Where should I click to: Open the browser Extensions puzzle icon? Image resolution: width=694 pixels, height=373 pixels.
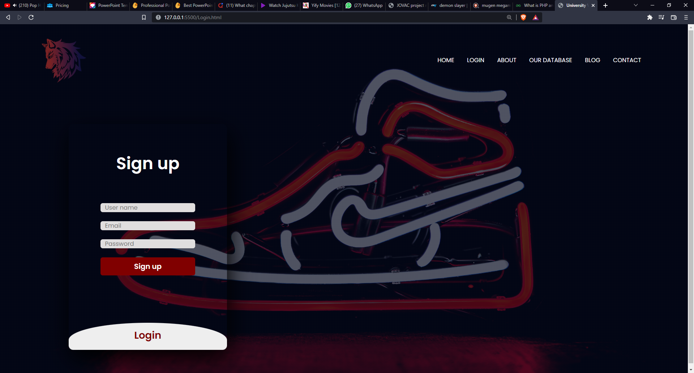[x=650, y=17]
